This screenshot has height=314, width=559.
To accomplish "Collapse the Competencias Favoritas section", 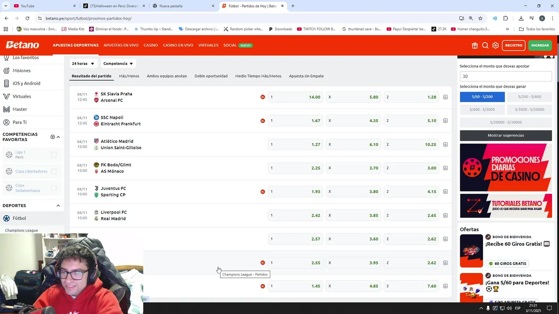I will click(x=58, y=137).
